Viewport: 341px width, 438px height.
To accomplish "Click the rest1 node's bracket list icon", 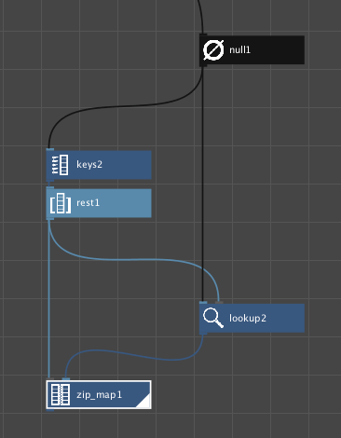I will coord(61,203).
